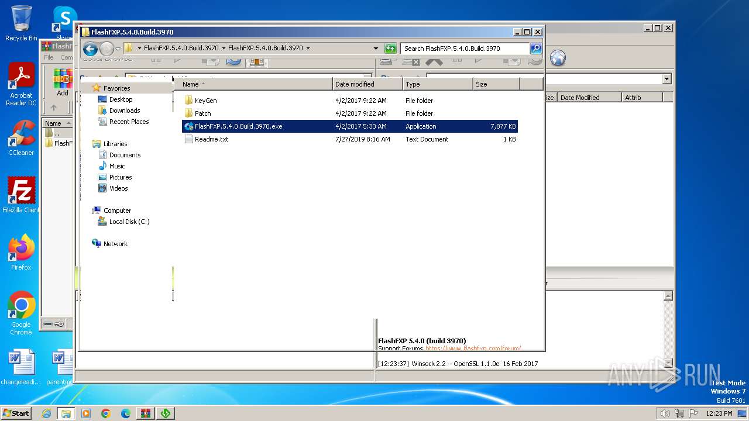The height and width of the screenshot is (421, 749).
Task: Open Pictures library
Action: click(121, 177)
